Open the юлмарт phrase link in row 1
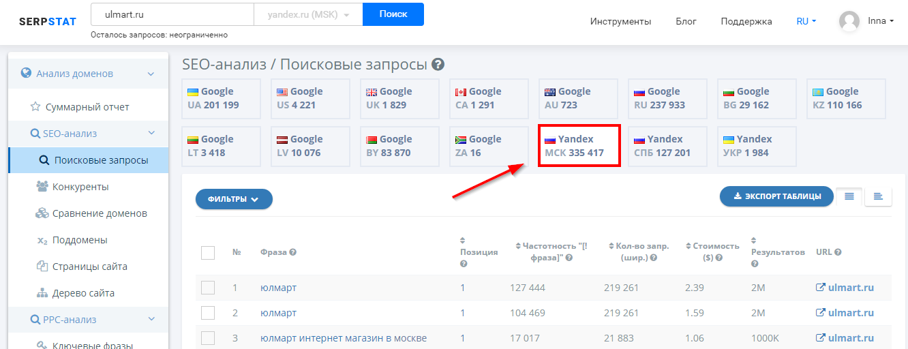908x349 pixels. pos(278,288)
